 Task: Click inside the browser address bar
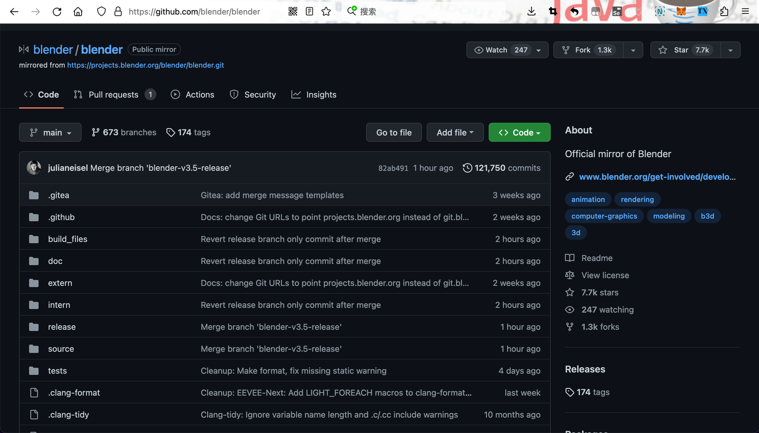tap(195, 11)
